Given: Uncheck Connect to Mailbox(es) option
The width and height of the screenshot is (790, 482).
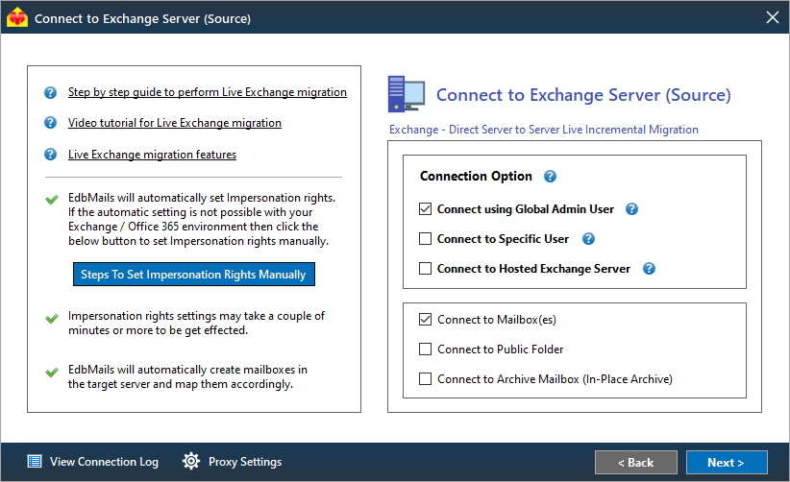Looking at the screenshot, I should pyautogui.click(x=426, y=320).
